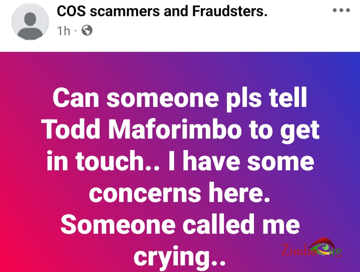Click the word COS in the page name
This screenshot has width=360, height=272.
click(x=71, y=11)
